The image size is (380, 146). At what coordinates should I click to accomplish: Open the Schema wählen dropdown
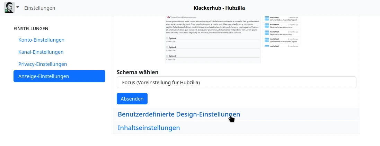236,83
